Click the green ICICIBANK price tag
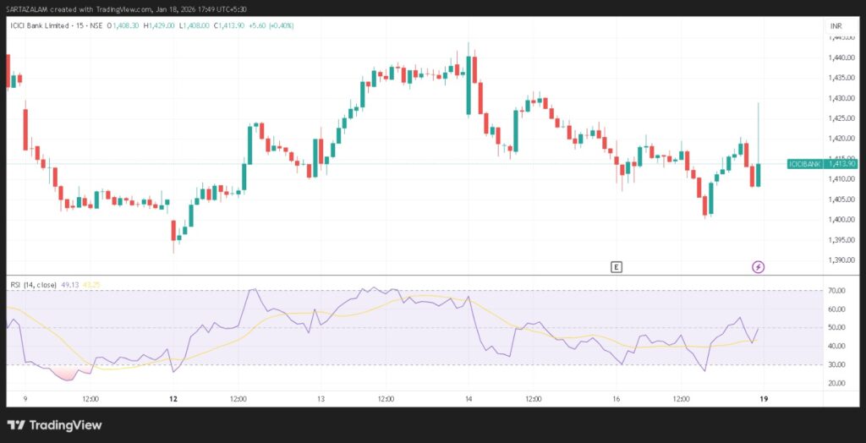 coord(822,163)
